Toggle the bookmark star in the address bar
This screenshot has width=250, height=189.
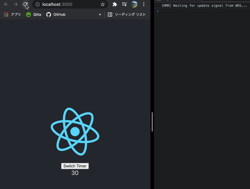coord(103,4)
